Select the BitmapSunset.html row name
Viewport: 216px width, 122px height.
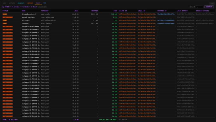(29, 14)
